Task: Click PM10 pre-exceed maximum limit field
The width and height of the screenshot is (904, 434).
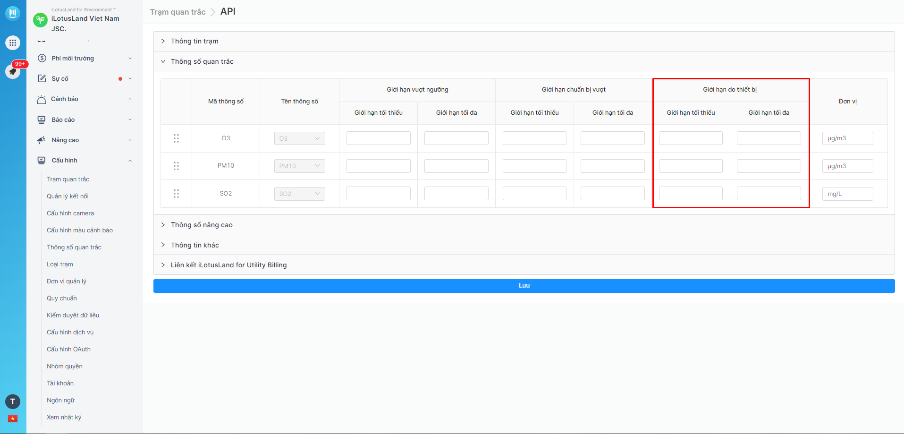Action: 613,166
